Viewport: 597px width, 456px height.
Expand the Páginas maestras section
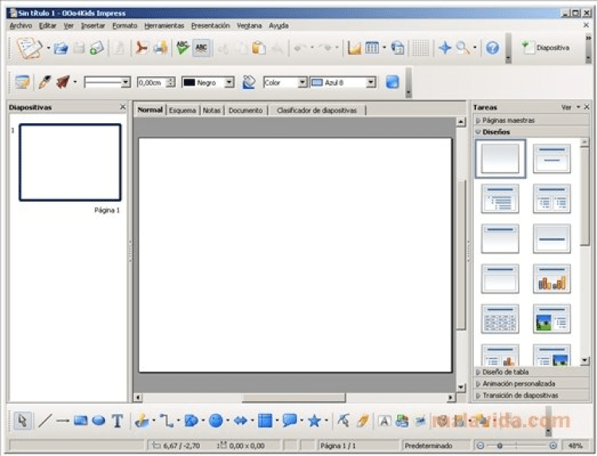[x=532, y=120]
